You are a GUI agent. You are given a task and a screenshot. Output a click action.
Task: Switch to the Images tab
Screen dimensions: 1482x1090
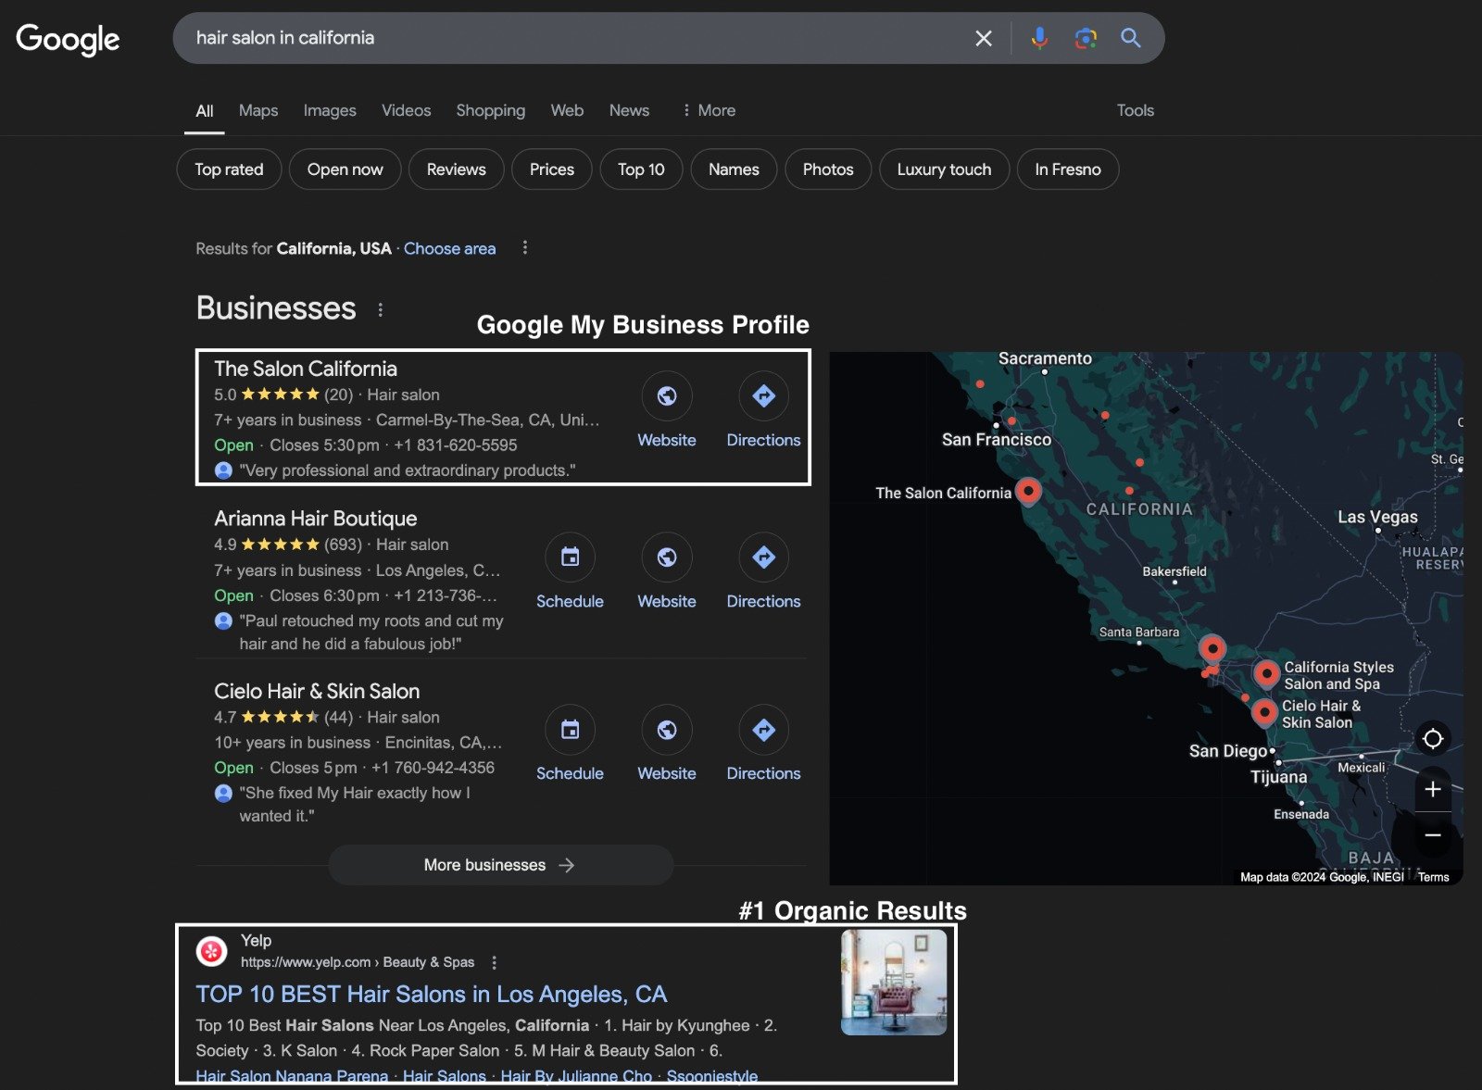[330, 110]
